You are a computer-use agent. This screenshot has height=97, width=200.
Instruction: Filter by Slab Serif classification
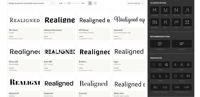point(176,10)
